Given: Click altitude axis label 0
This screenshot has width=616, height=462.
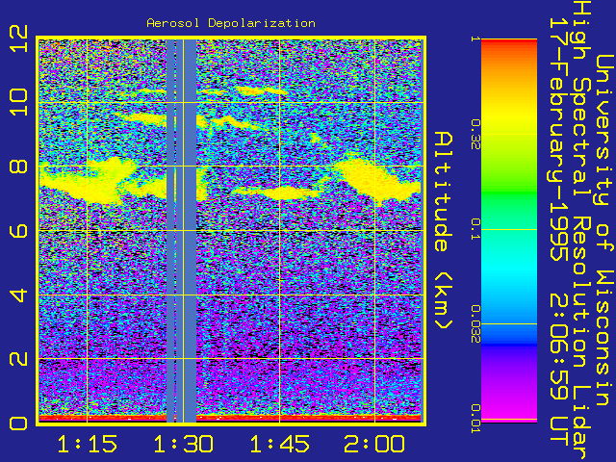Looking at the screenshot, I should click(x=18, y=423).
